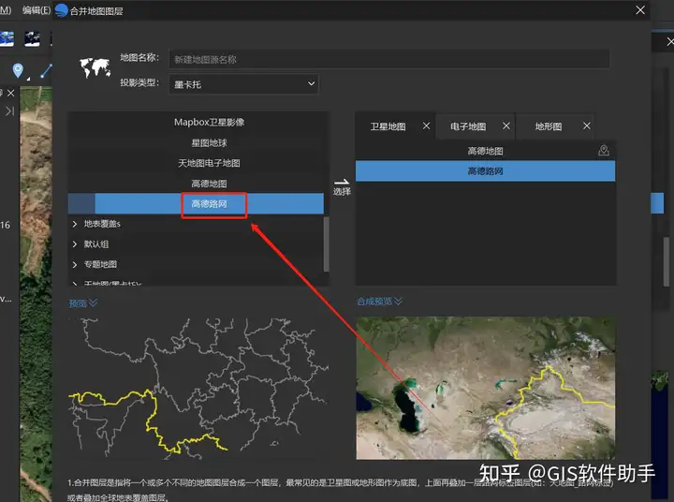Select 高德路网 in selected layers list
This screenshot has width=674, height=502.
coord(485,171)
